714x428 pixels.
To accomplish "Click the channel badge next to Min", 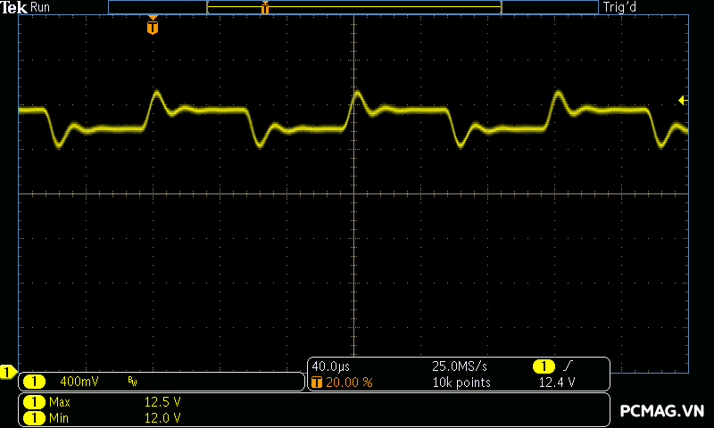I will pyautogui.click(x=34, y=417).
